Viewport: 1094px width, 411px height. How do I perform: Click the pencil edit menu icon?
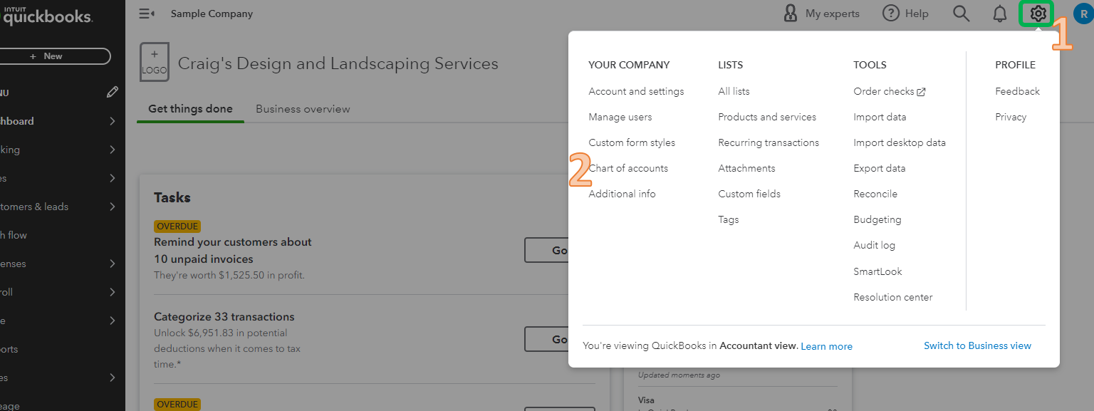112,93
